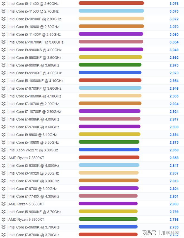The height and width of the screenshot is (238, 184).
Task: Click chevron icon beside Intel Xeon W-2275
Action: point(3,150)
